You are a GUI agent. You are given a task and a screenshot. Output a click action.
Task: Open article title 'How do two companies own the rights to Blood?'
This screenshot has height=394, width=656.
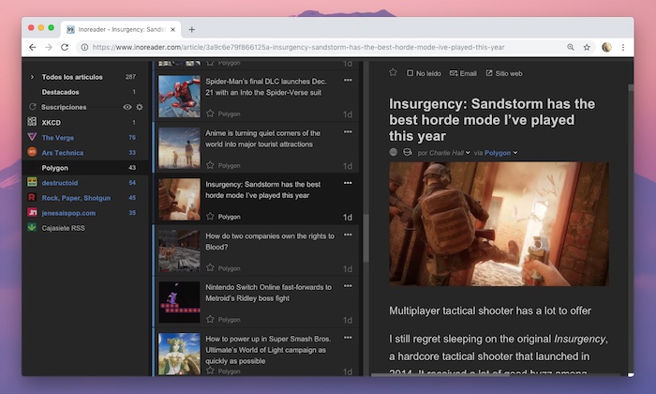(270, 242)
